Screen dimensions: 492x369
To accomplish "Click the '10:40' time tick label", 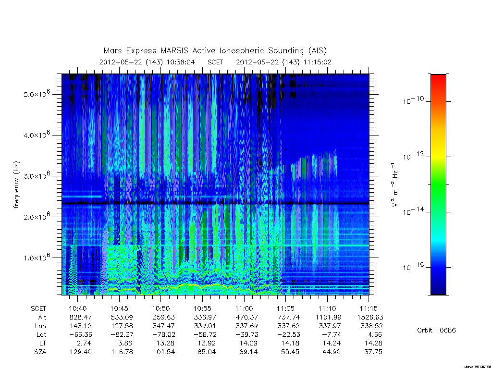I will tap(77, 308).
